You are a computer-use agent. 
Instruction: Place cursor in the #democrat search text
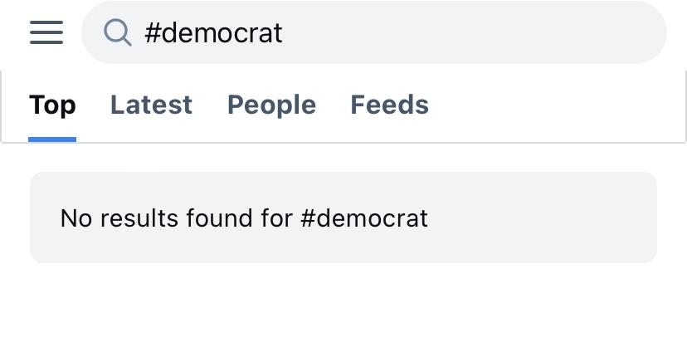coord(213,33)
